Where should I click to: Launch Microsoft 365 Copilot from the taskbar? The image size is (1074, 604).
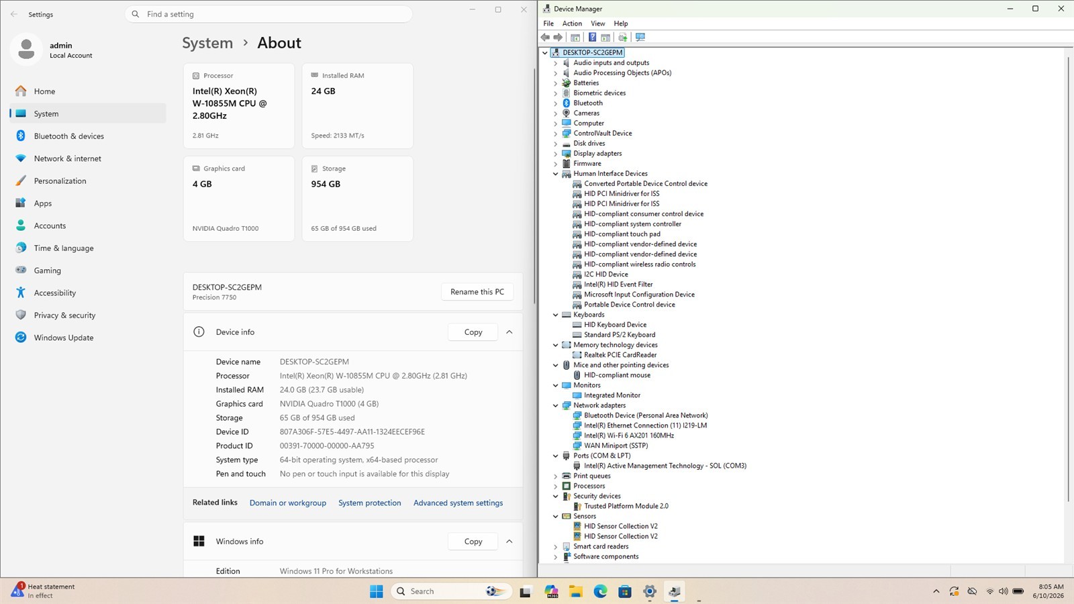pyautogui.click(x=552, y=591)
